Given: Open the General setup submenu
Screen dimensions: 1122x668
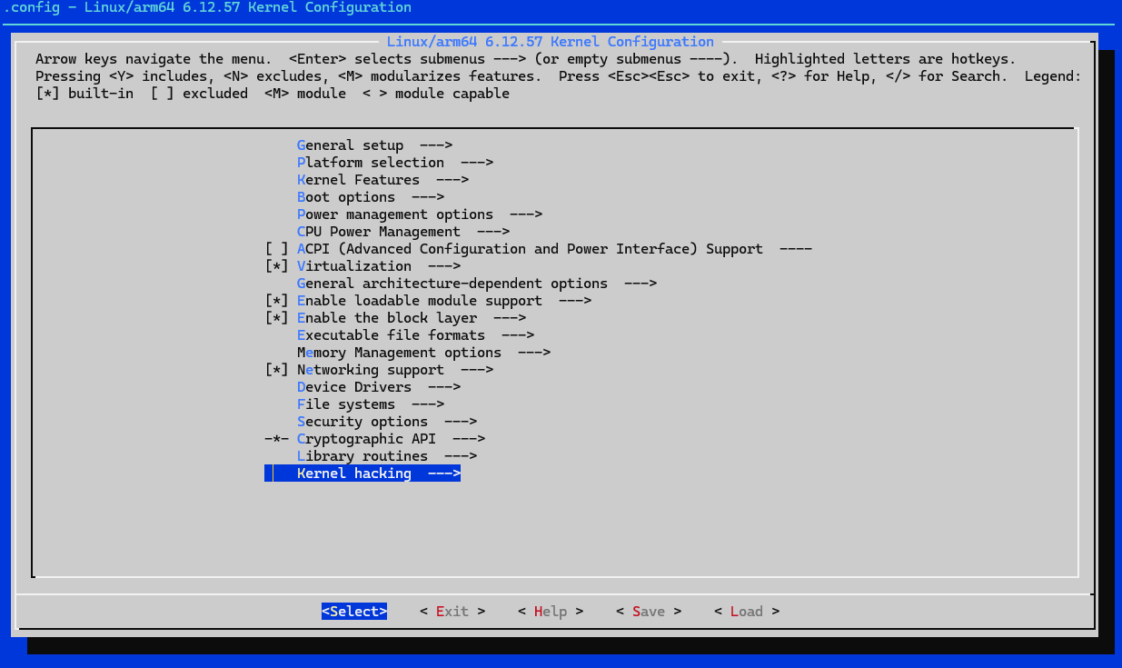Looking at the screenshot, I should point(374,145).
